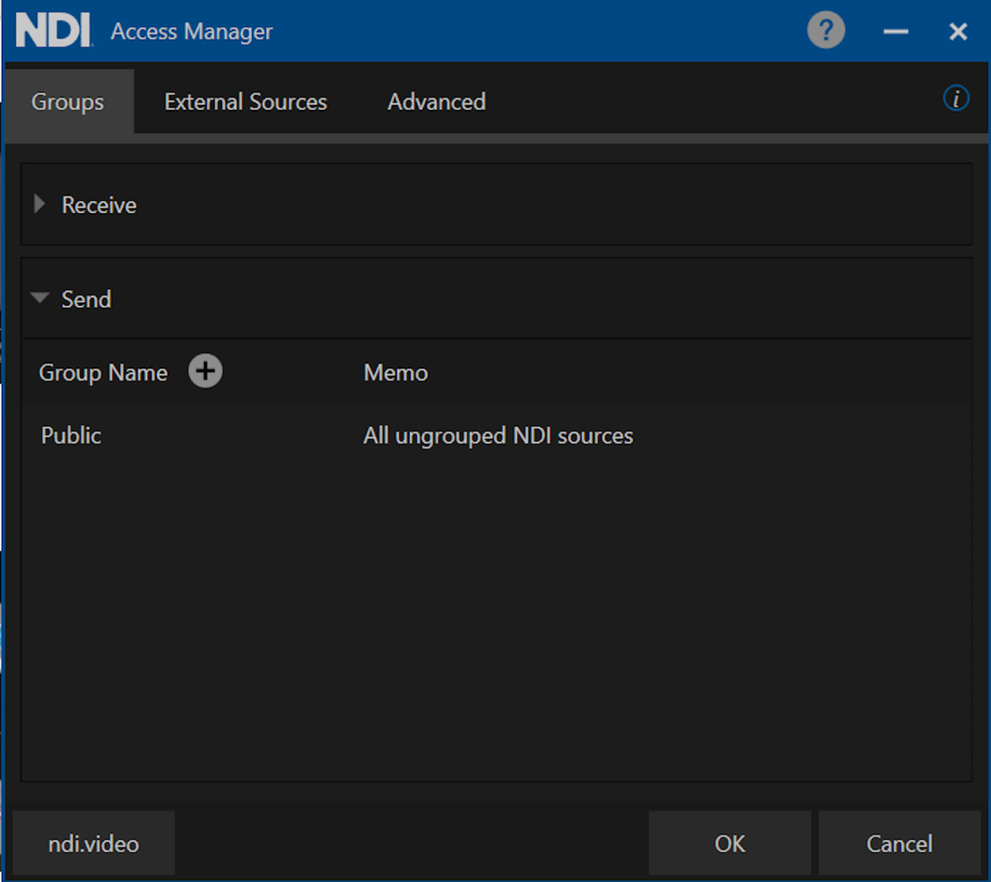The height and width of the screenshot is (882, 991).
Task: Minimize the Access Manager window
Action: (x=896, y=32)
